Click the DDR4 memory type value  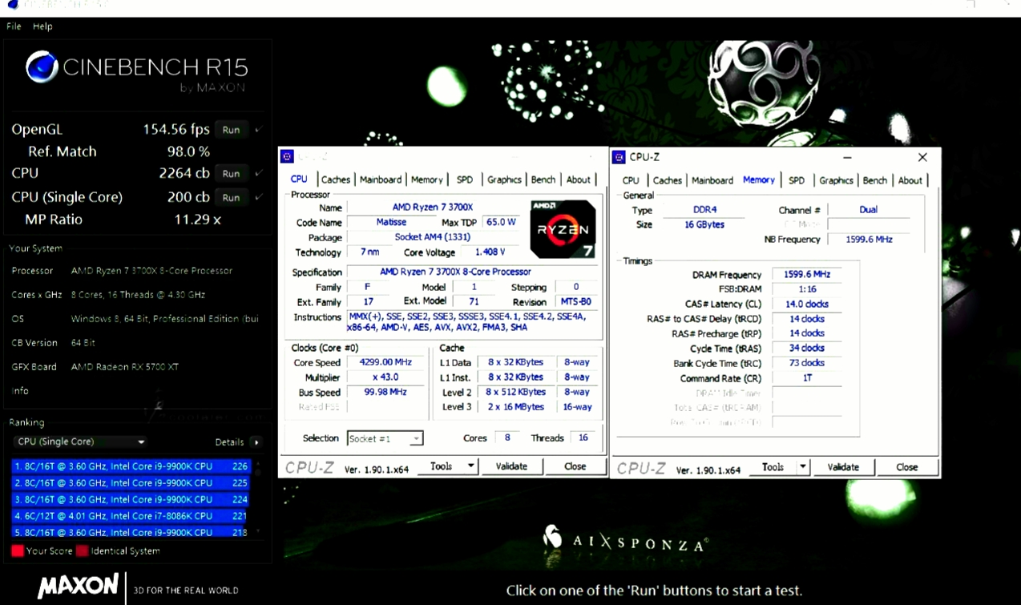(704, 210)
